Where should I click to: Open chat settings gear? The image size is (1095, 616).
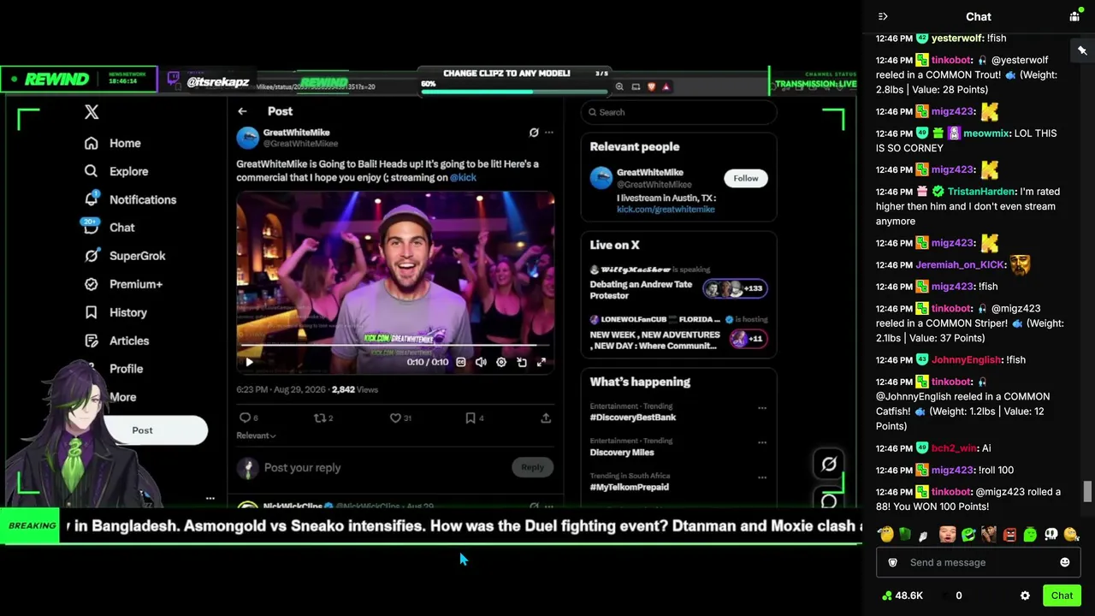[1025, 595]
